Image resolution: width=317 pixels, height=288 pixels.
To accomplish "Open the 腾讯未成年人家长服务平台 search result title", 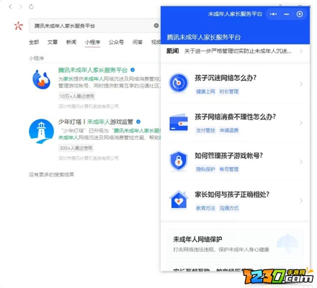I will pyautogui.click(x=93, y=70).
